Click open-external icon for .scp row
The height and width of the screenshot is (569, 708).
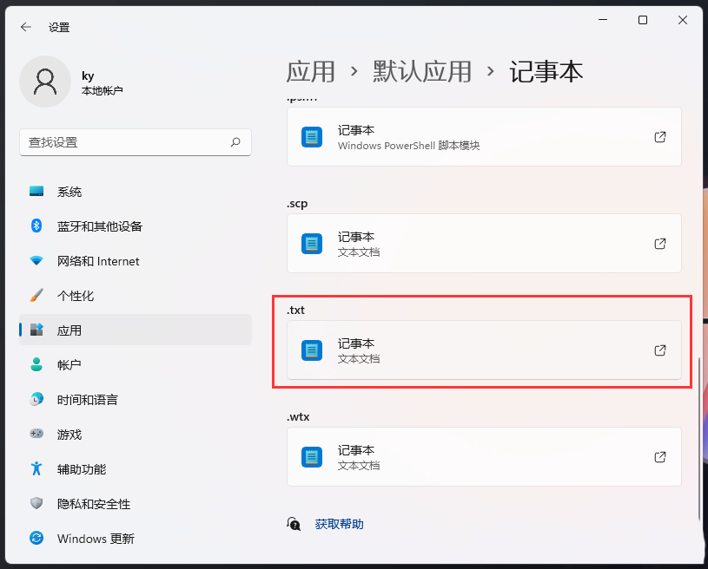(x=660, y=244)
